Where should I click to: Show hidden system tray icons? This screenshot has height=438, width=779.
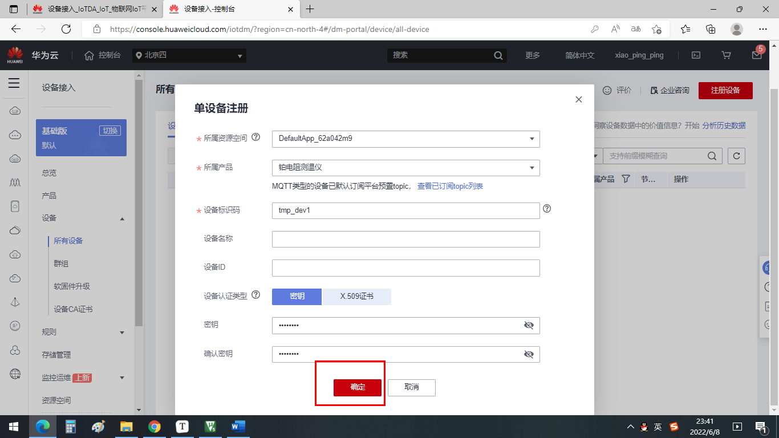point(630,427)
